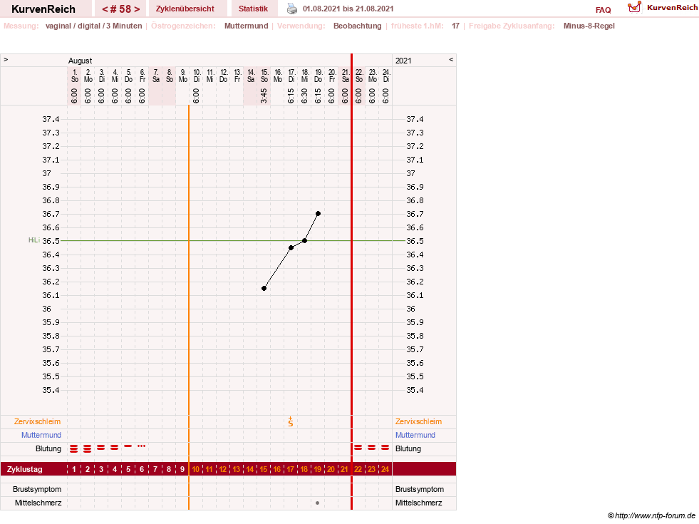Click cycle day 10 in Zyklustag row
Viewport: 699px width, 524px height.
[196, 469]
